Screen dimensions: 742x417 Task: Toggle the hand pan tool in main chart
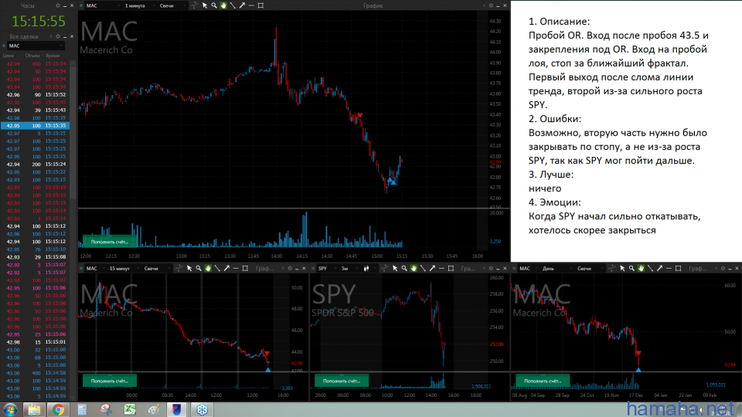(223, 5)
